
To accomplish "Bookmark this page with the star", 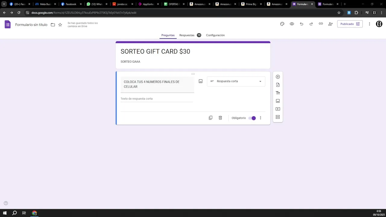I will click(x=339, y=13).
